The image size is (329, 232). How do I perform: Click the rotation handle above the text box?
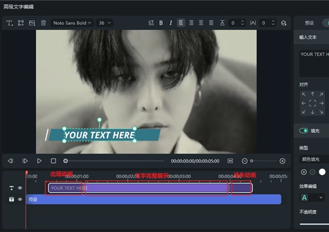(x=99, y=120)
